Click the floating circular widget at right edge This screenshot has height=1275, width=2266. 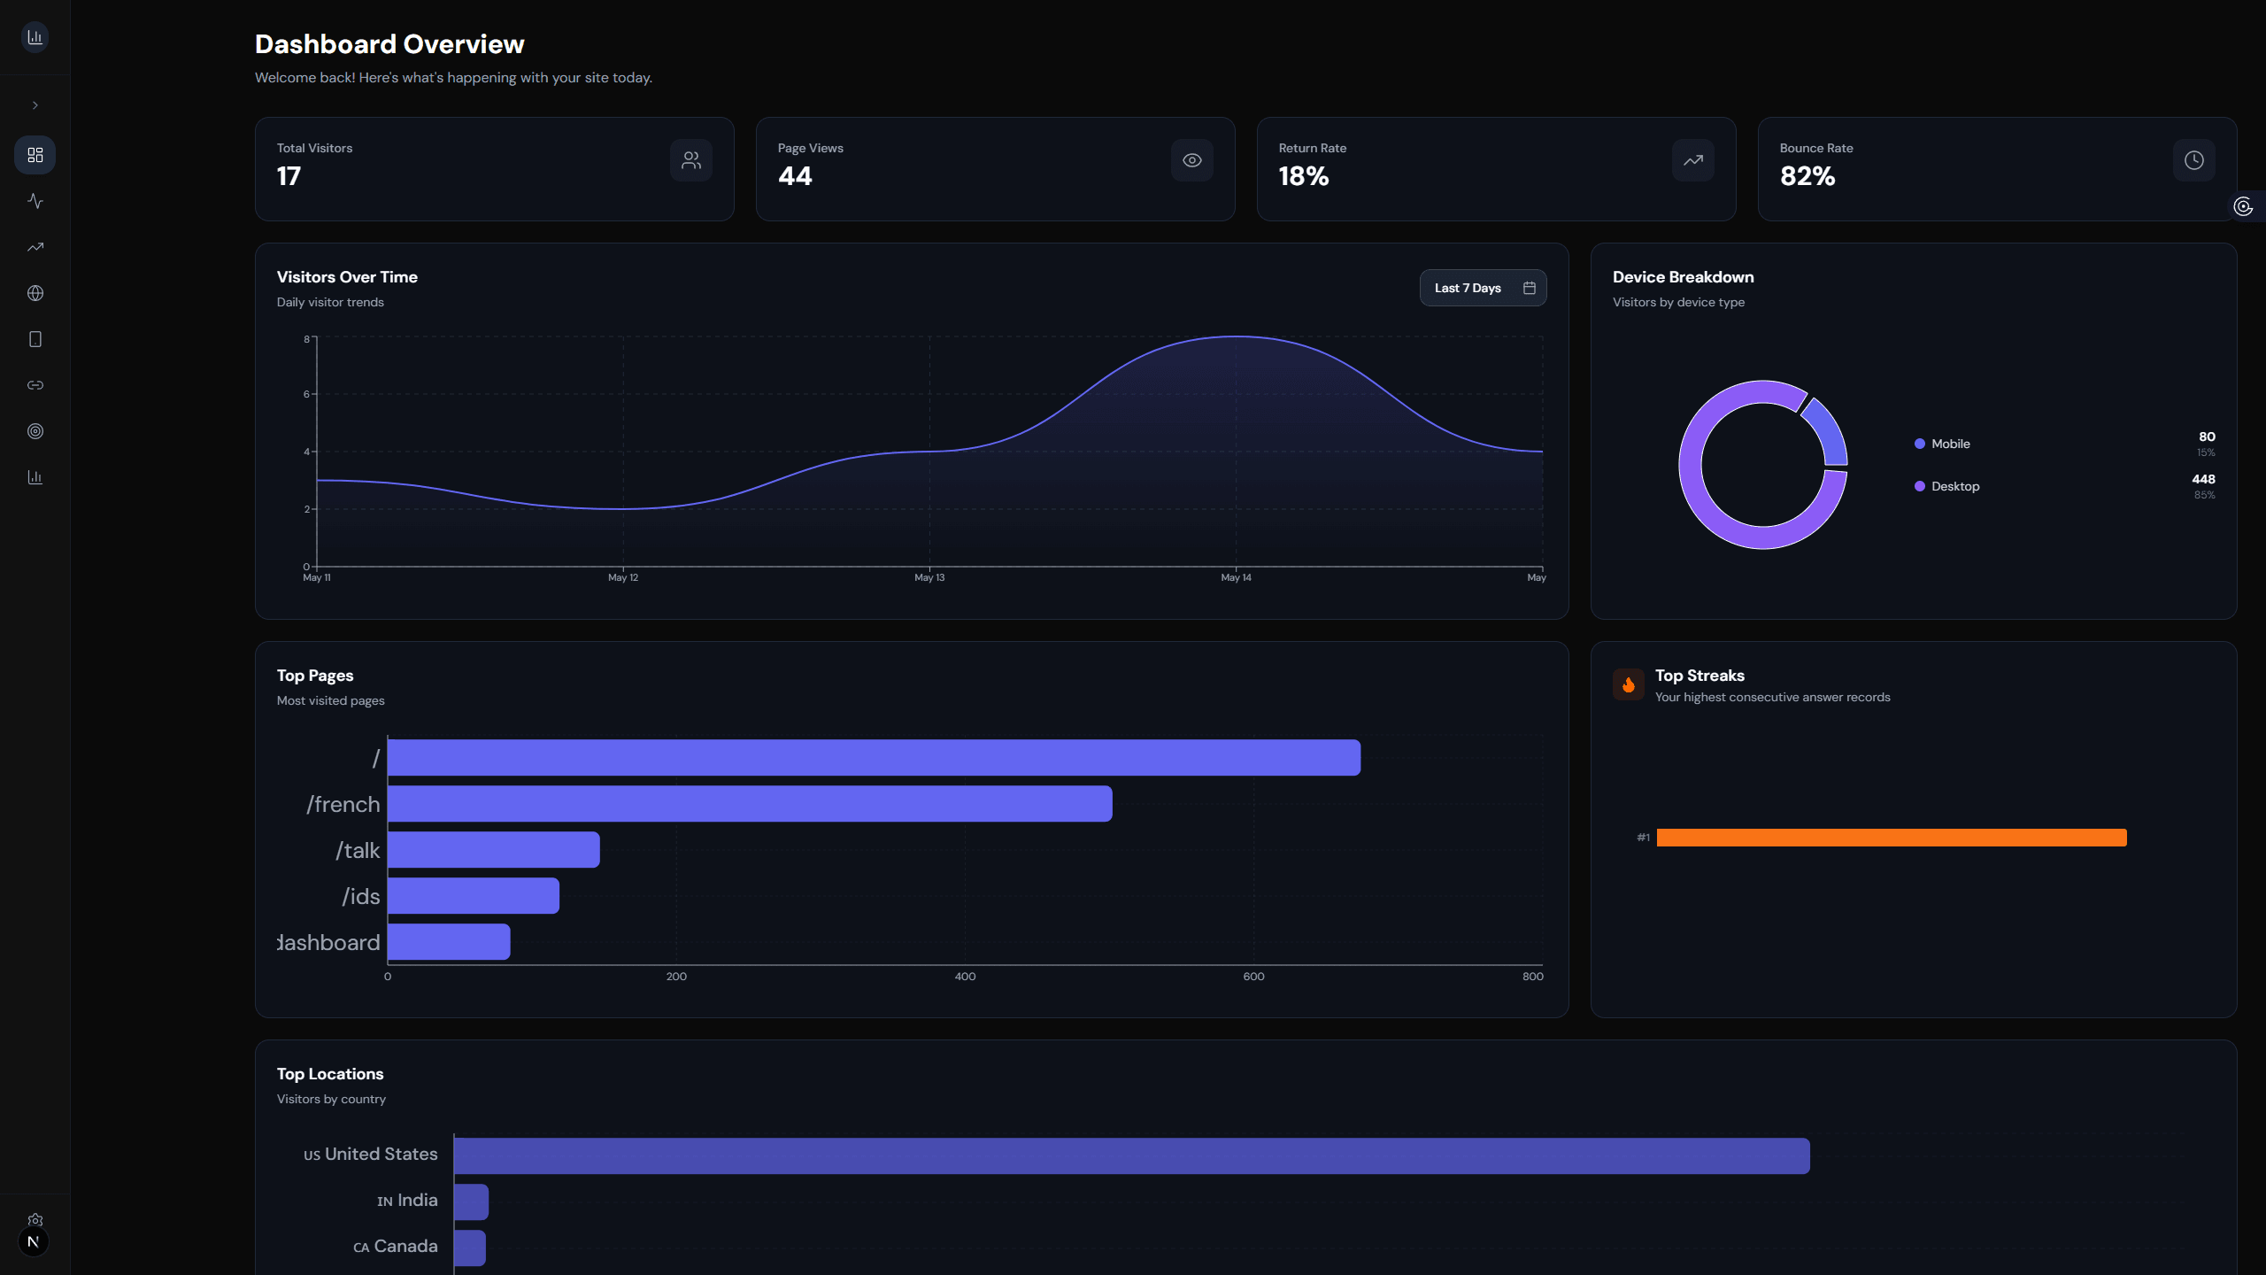(x=2244, y=206)
